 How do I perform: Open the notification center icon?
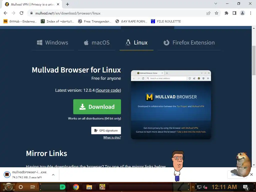tap(246, 187)
